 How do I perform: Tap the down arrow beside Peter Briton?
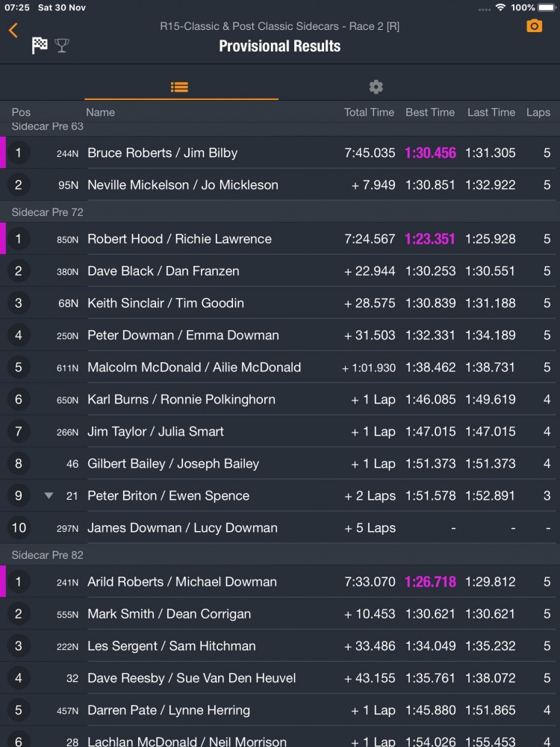(x=49, y=495)
